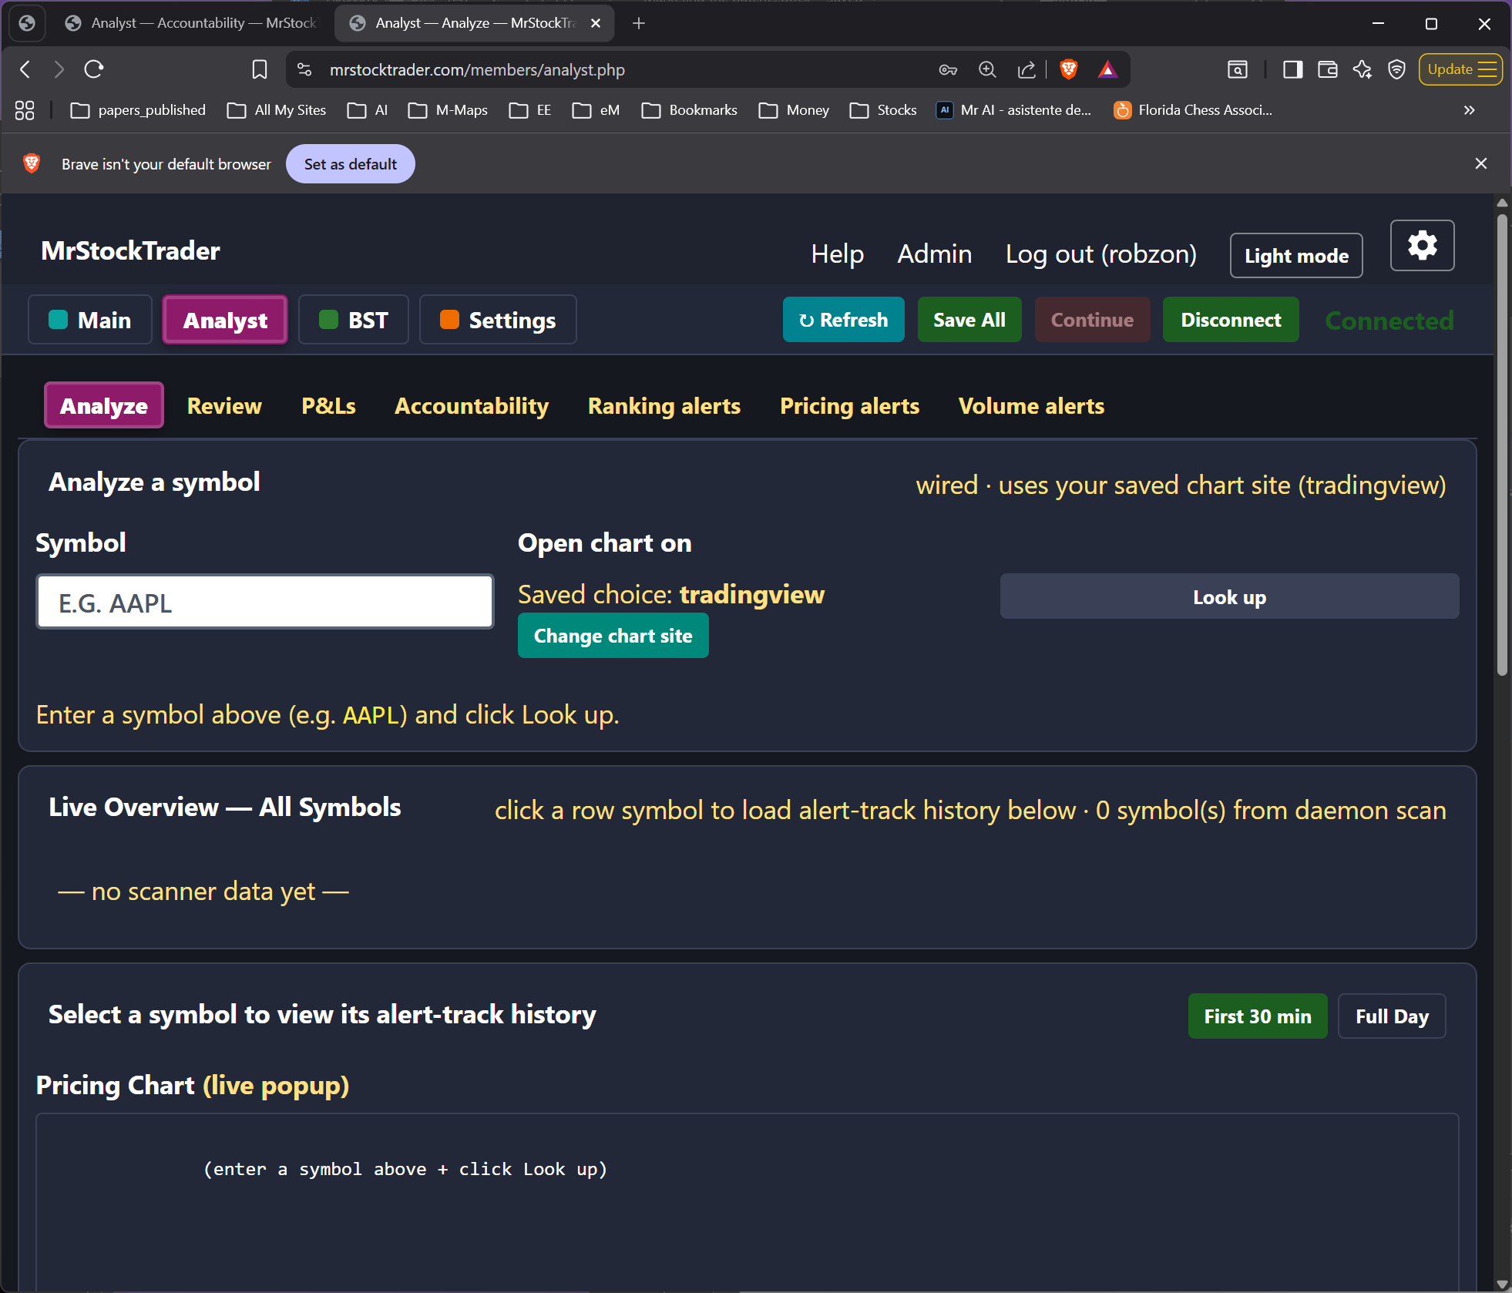Click Set as default button
The image size is (1512, 1293).
point(350,163)
